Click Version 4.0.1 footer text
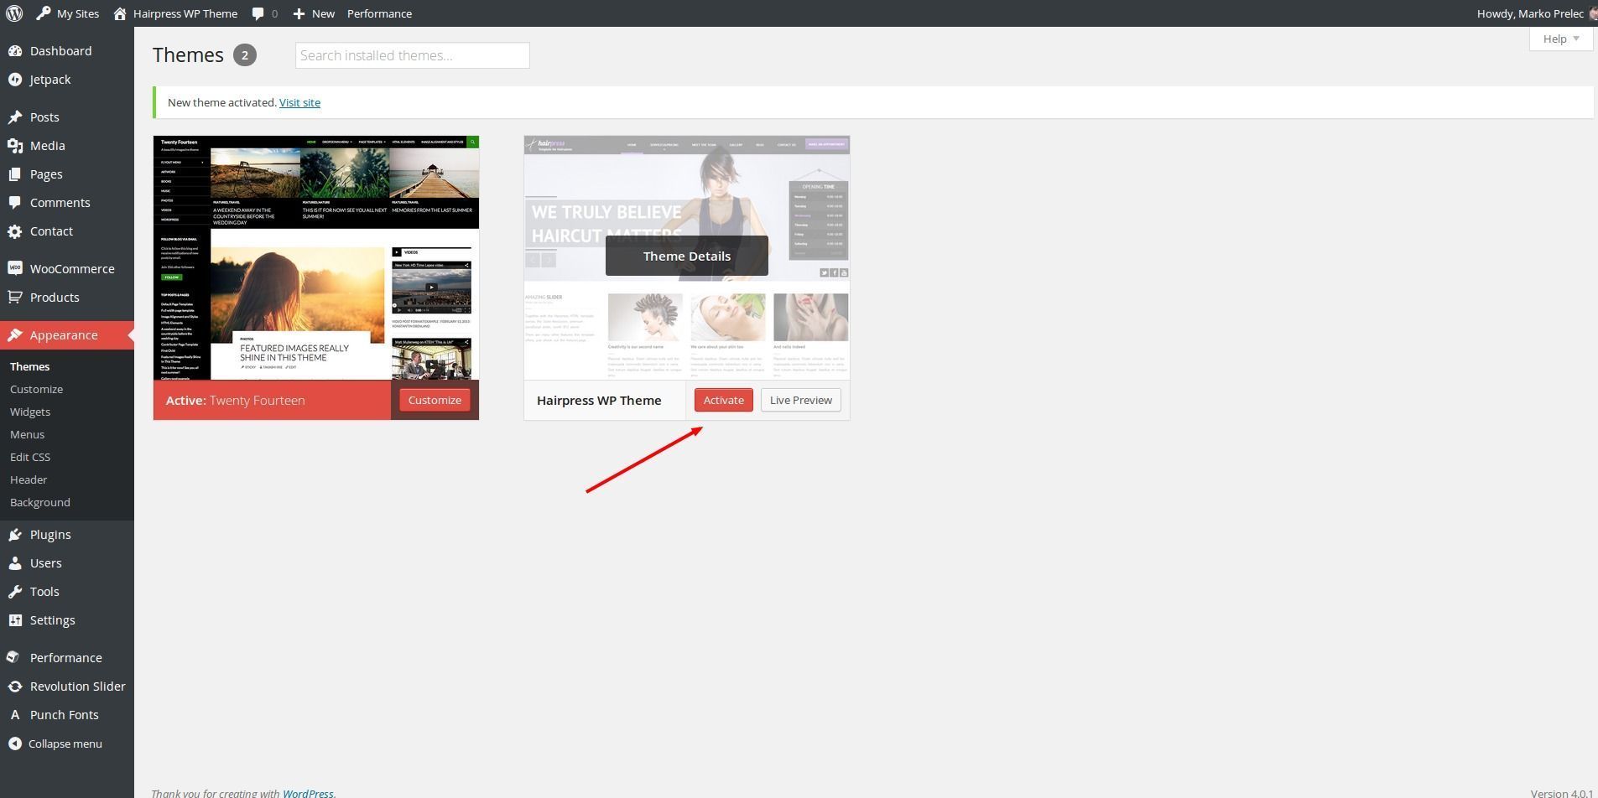 click(x=1561, y=793)
